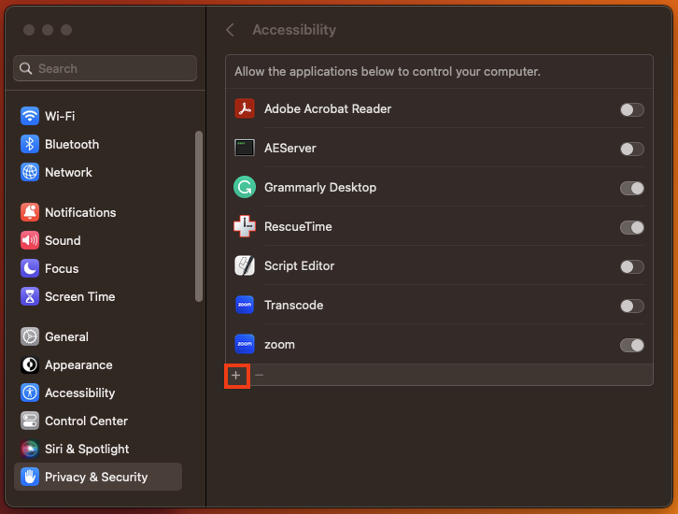Click the RescueTime app icon

click(245, 226)
